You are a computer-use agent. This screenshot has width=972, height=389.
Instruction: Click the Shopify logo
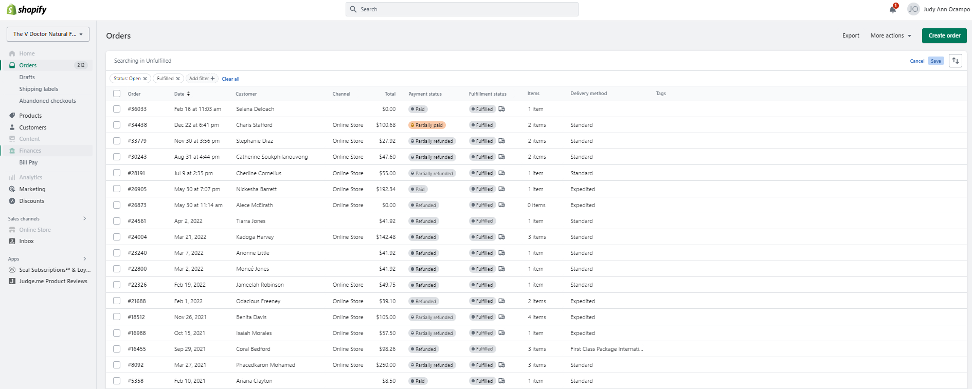(27, 9)
